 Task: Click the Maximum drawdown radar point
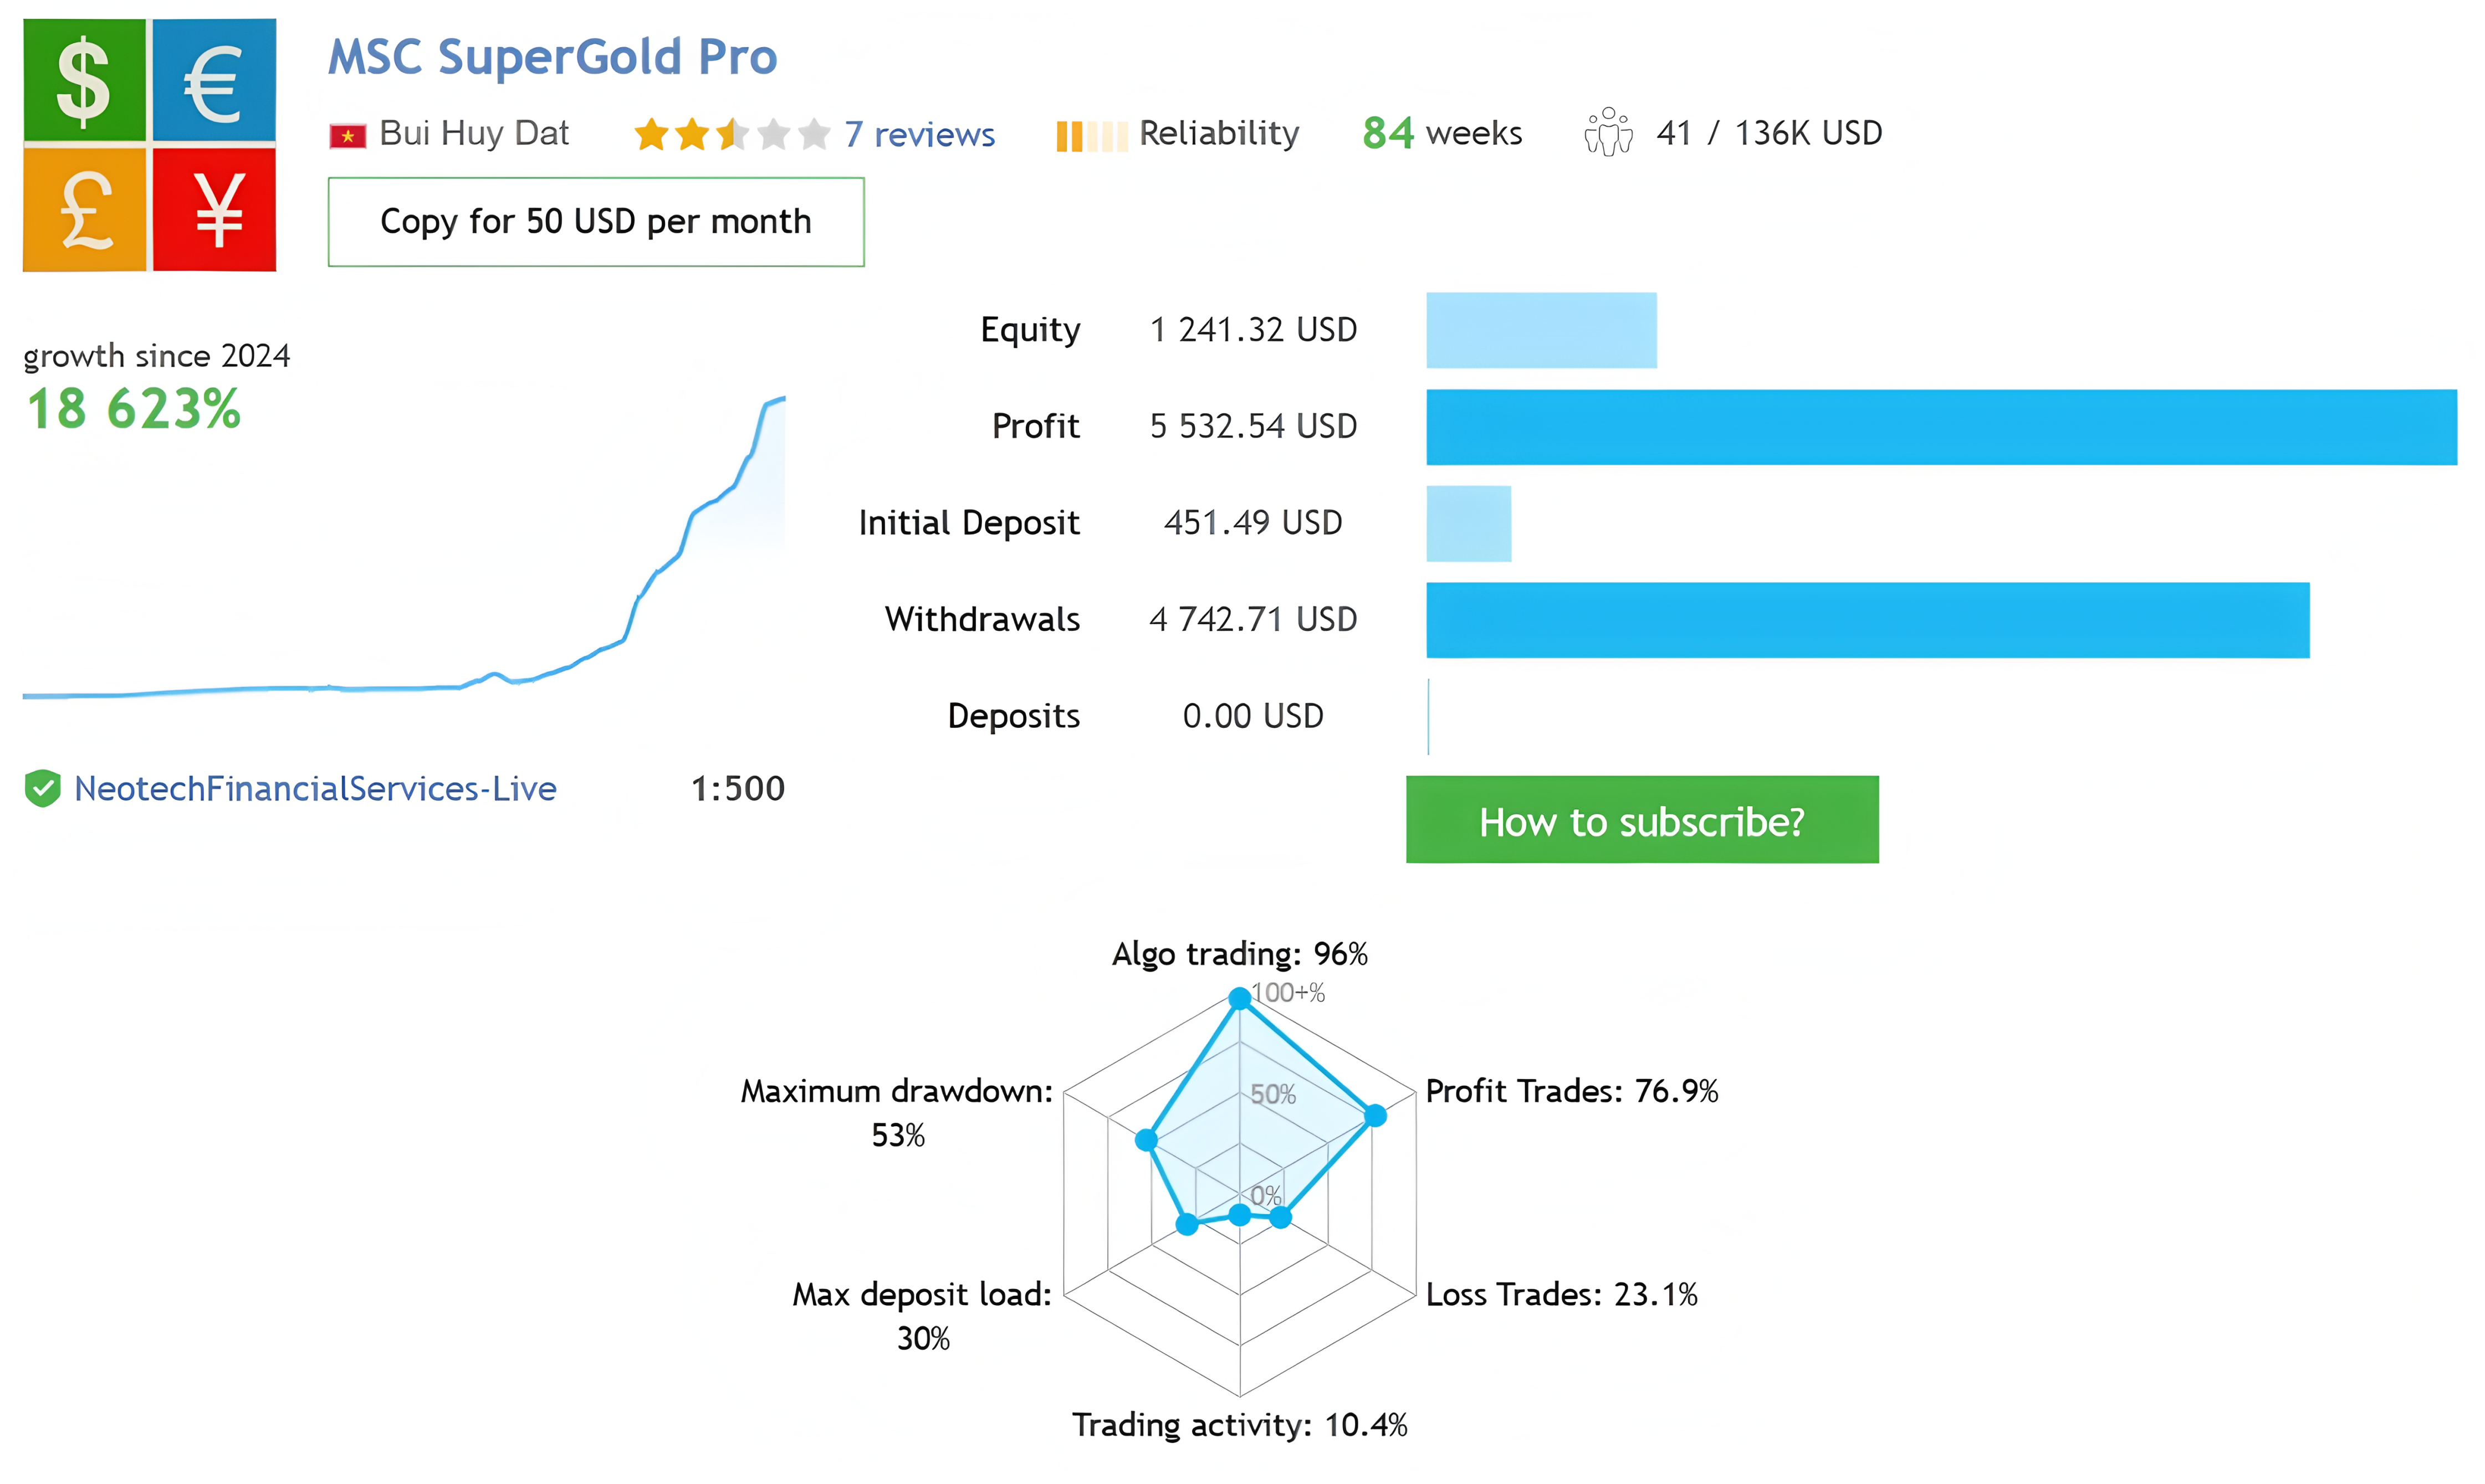pyautogui.click(x=1147, y=1139)
